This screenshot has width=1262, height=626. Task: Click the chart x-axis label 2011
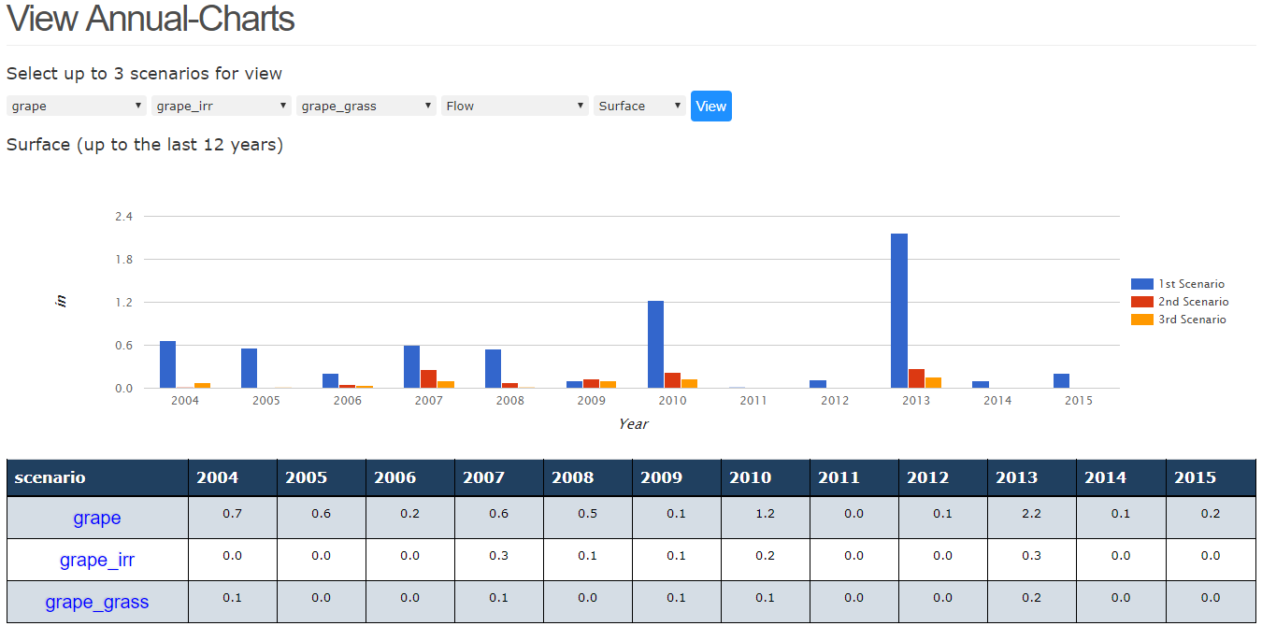(753, 401)
